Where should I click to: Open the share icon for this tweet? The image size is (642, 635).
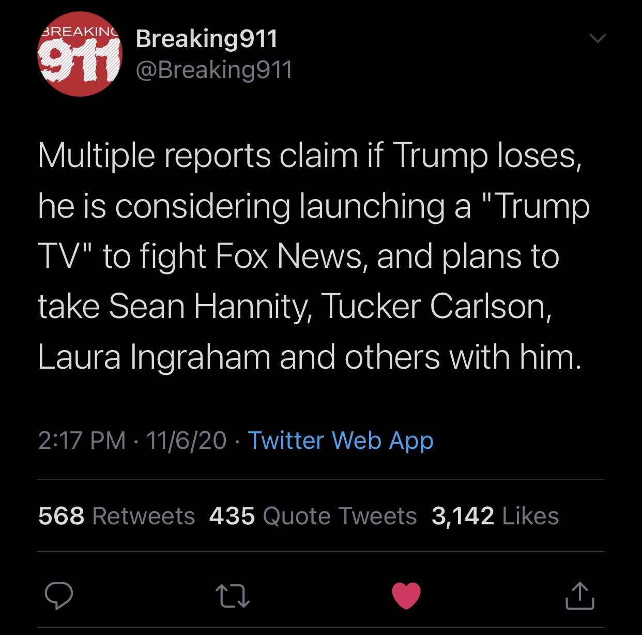[x=580, y=596]
